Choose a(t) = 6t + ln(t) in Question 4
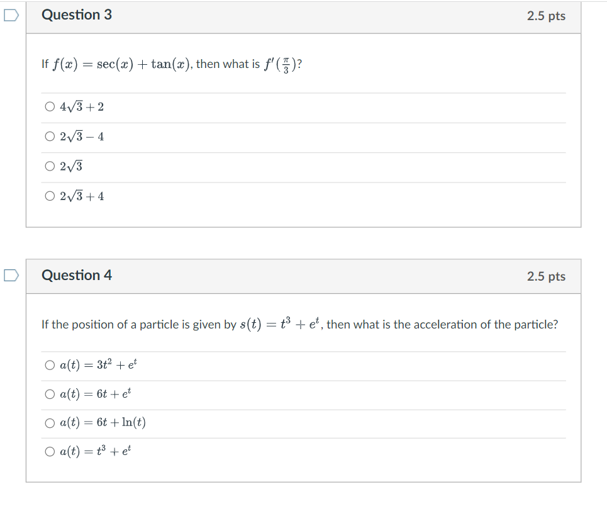The image size is (607, 511). (50, 422)
